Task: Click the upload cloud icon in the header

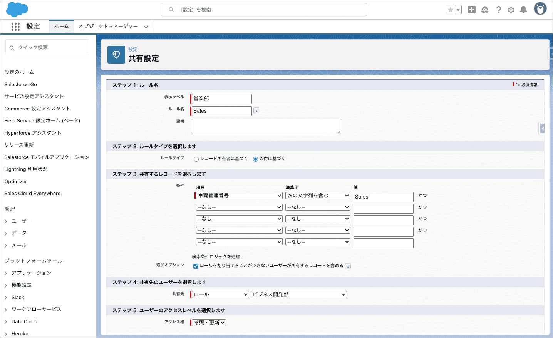Action: coord(485,10)
